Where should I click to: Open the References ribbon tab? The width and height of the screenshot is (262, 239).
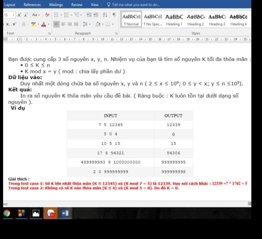(32, 5)
